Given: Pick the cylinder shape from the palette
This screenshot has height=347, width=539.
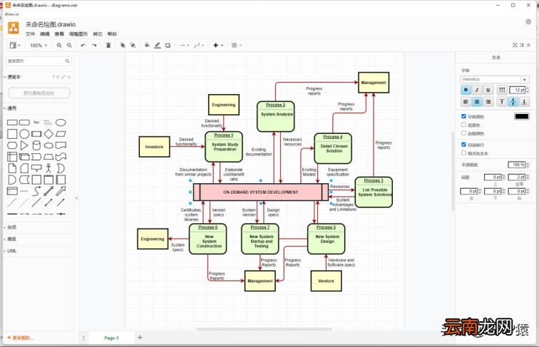Looking at the screenshot, I should pyautogui.click(x=36, y=145).
